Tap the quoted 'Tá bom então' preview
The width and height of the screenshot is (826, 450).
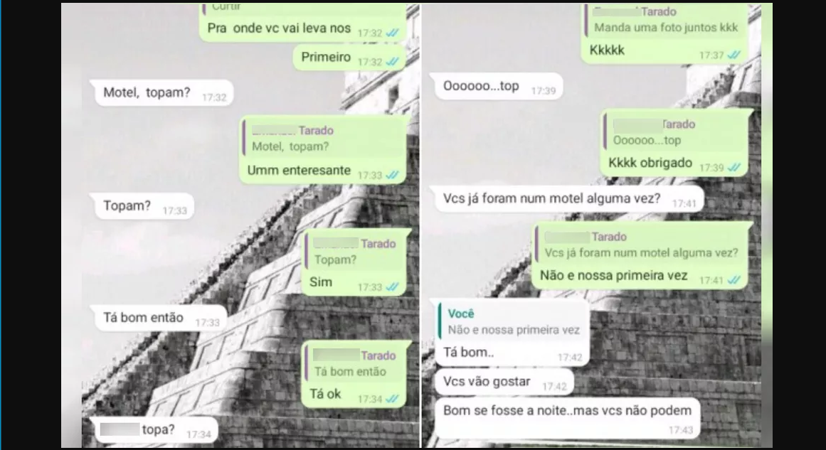[x=354, y=364]
